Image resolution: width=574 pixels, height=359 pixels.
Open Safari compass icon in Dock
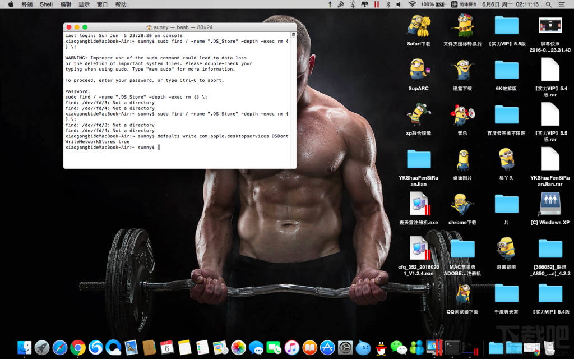point(60,347)
